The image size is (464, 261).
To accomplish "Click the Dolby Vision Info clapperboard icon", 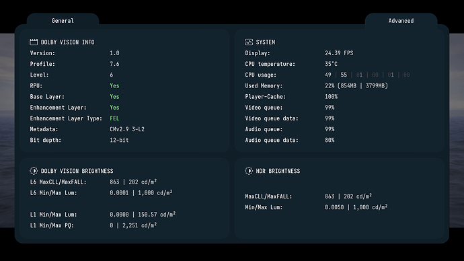I will [34, 42].
